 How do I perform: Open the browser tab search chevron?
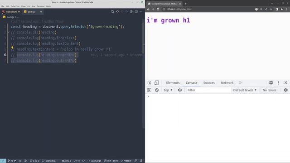272,4
